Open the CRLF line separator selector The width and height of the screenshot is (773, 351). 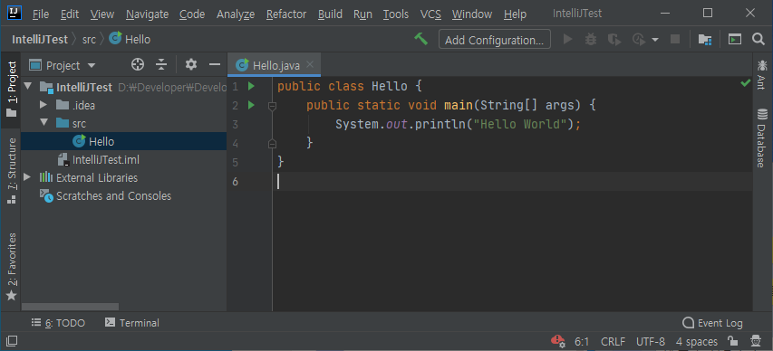click(613, 341)
